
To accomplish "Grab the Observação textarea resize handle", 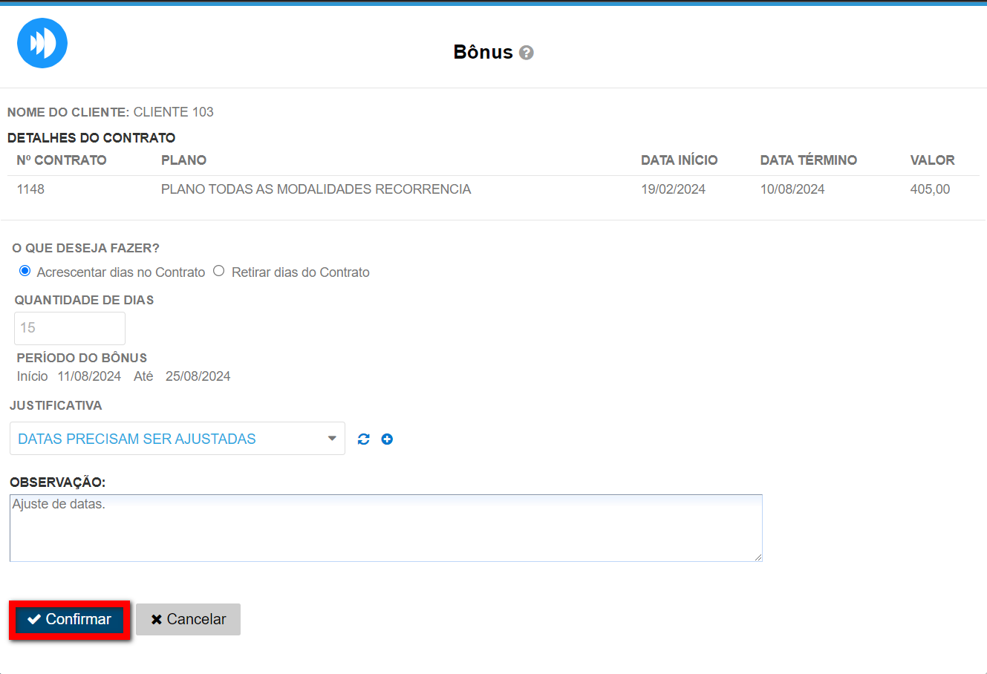I will [x=758, y=557].
